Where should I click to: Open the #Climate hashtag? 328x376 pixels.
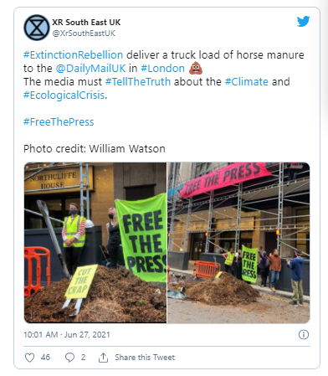tap(247, 81)
